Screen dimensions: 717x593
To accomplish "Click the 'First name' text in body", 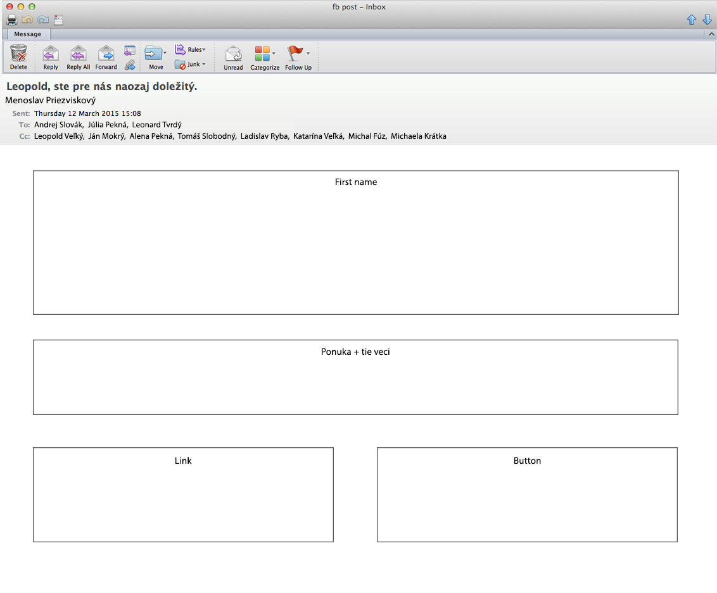I will pos(356,182).
